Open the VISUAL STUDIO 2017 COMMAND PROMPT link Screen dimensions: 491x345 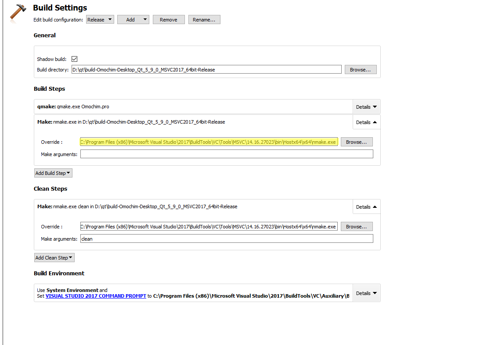pyautogui.click(x=96, y=296)
